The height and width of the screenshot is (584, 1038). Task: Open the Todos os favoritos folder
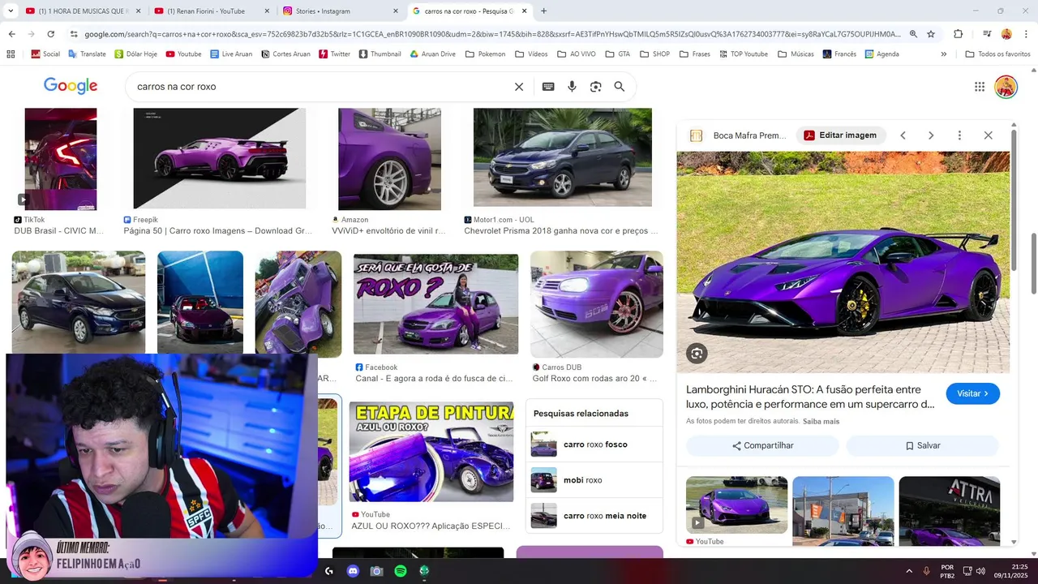point(997,54)
